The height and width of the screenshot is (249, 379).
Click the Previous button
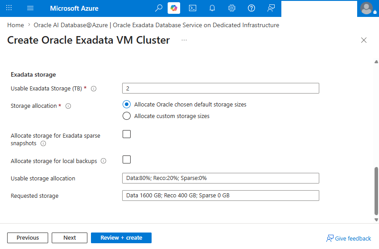pos(28,238)
